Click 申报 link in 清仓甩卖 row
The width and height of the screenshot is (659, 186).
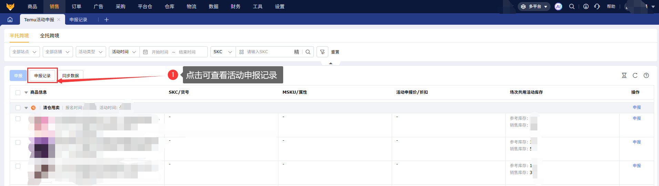637,107
